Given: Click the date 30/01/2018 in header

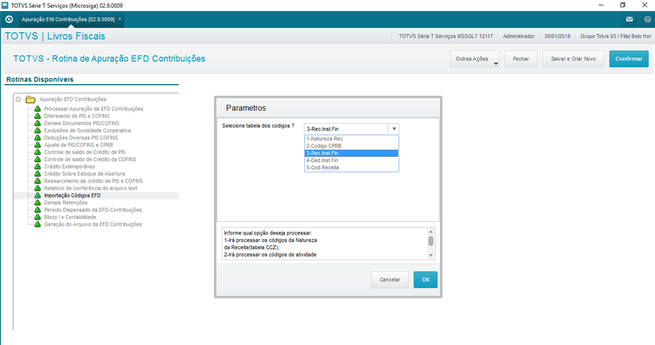Looking at the screenshot, I should (557, 36).
